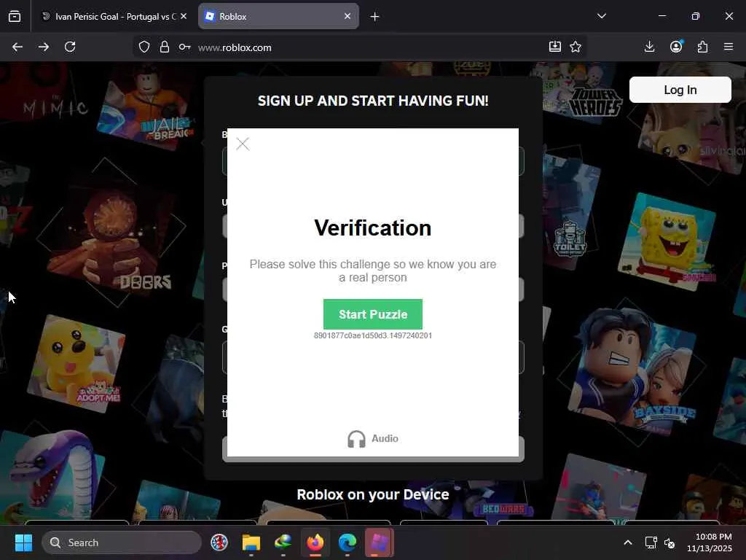
Task: Click the Adopt Me game thumbnail
Action: tap(76, 363)
